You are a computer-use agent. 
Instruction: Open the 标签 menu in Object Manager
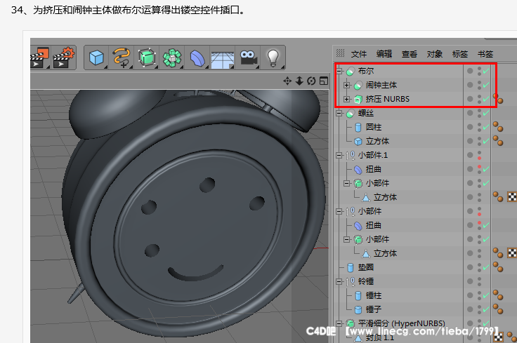tap(460, 54)
